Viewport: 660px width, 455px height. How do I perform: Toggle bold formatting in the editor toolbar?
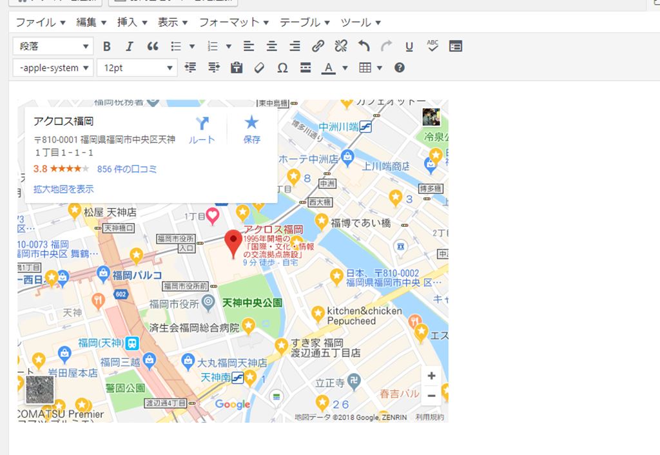tap(107, 46)
